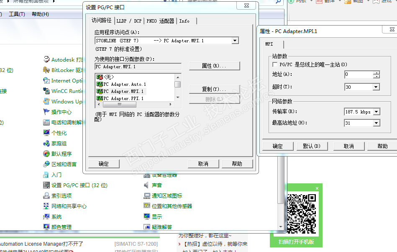This screenshot has height=252, width=397.
Task: Click interface list scroll-down arrow
Action: (178, 98)
